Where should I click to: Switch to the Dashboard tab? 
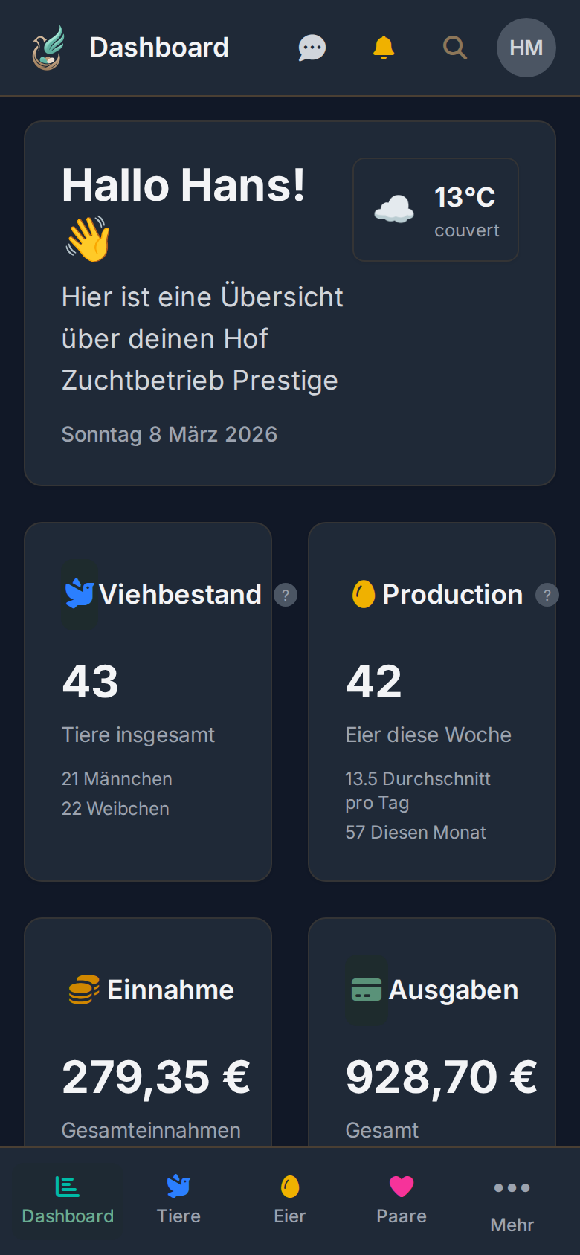point(68,1200)
